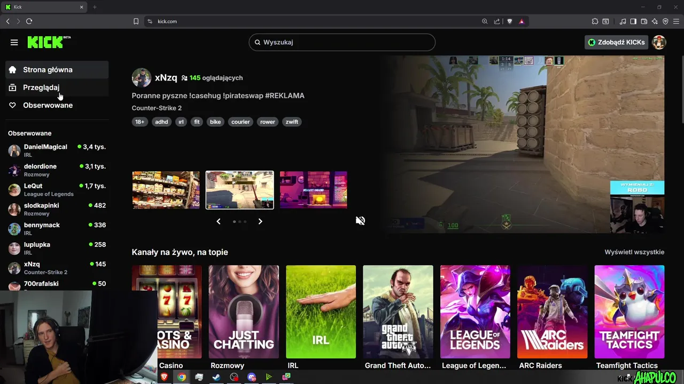Toggle the browser sidebar panel
684x384 pixels.
coord(633,21)
